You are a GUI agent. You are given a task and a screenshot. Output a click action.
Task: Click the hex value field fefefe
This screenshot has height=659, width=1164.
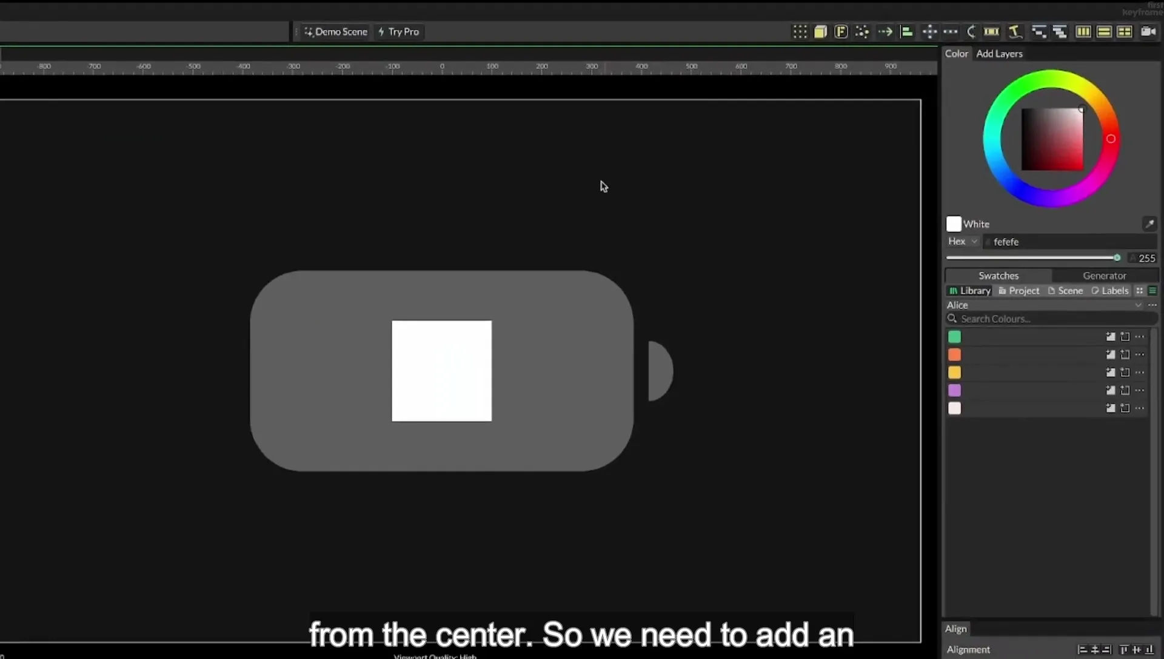click(x=1070, y=242)
